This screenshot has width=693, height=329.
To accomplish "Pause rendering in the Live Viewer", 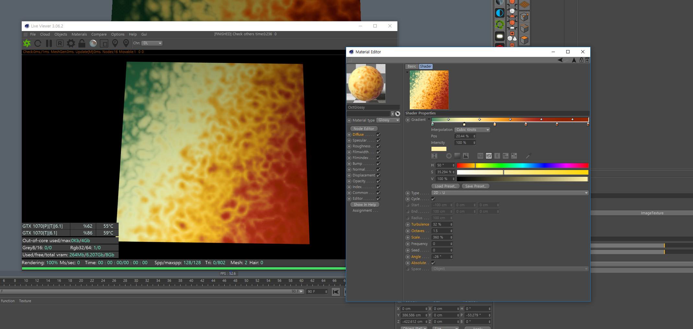I will tap(49, 43).
